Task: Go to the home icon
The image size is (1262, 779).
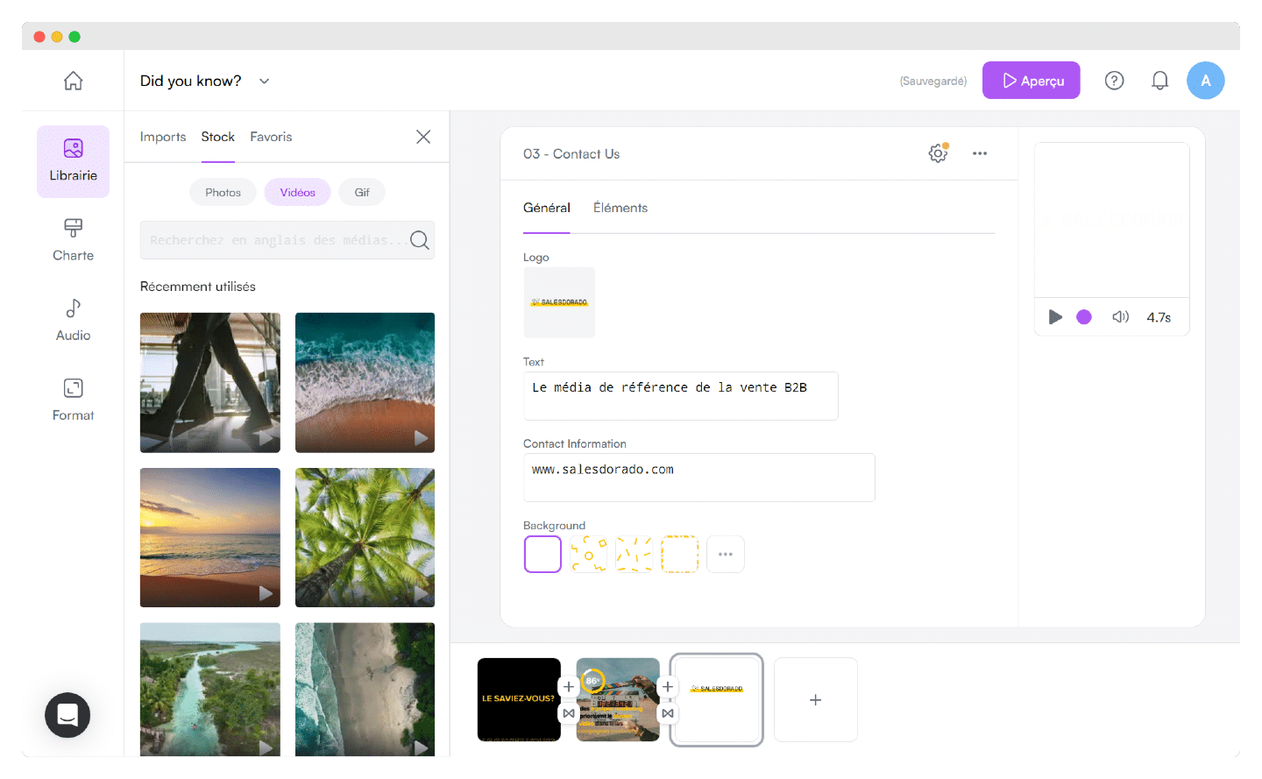Action: click(74, 81)
